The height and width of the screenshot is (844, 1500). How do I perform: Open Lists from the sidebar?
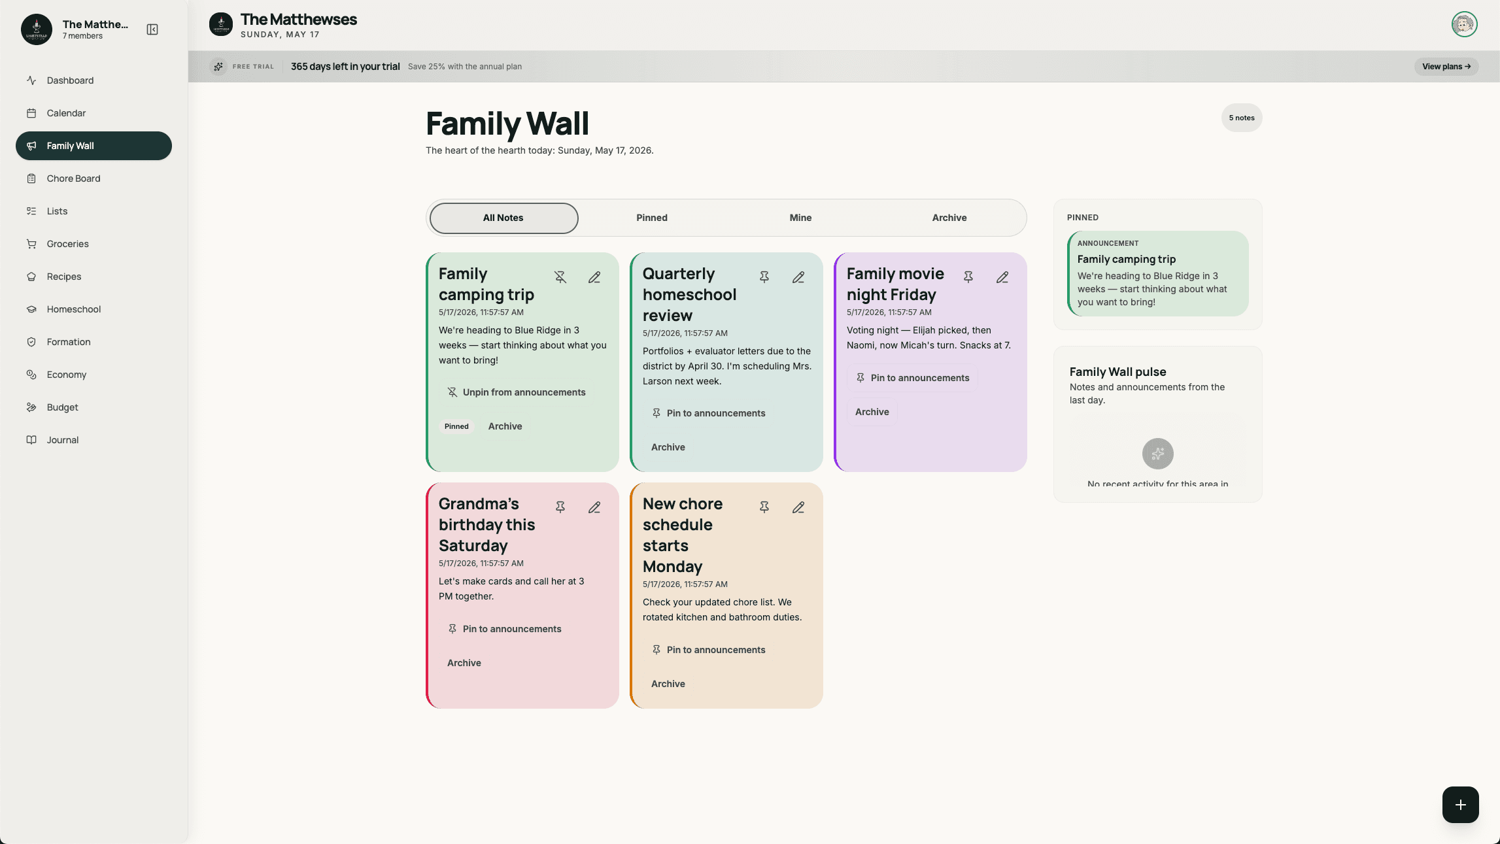click(x=94, y=211)
